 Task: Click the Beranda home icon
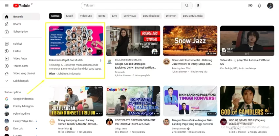(x=7, y=17)
